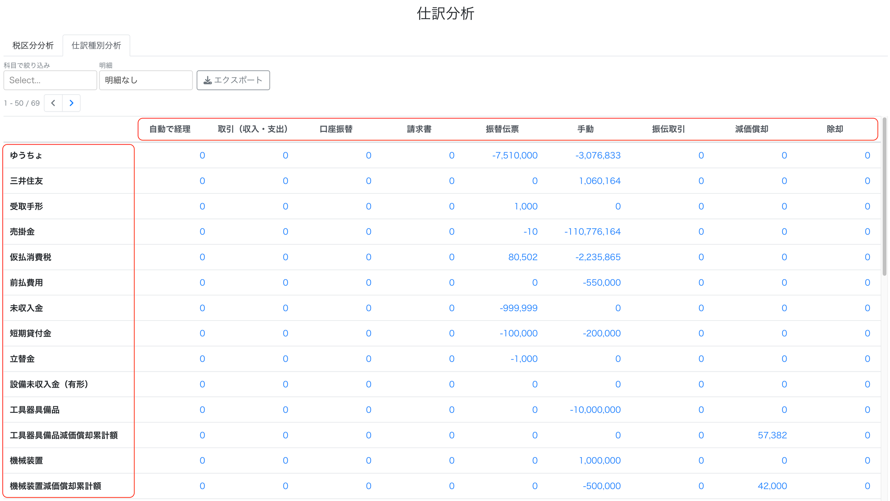
Task: Open the -550,000 value for 前払費用
Action: click(x=601, y=283)
